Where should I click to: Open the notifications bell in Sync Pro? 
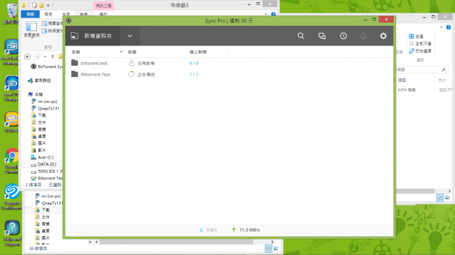pyautogui.click(x=363, y=36)
